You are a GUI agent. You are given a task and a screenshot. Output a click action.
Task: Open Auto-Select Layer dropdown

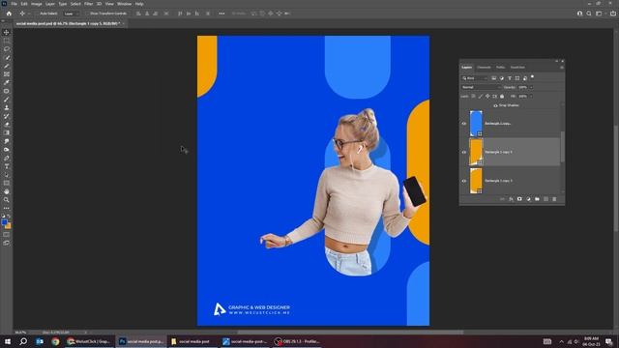click(x=72, y=14)
